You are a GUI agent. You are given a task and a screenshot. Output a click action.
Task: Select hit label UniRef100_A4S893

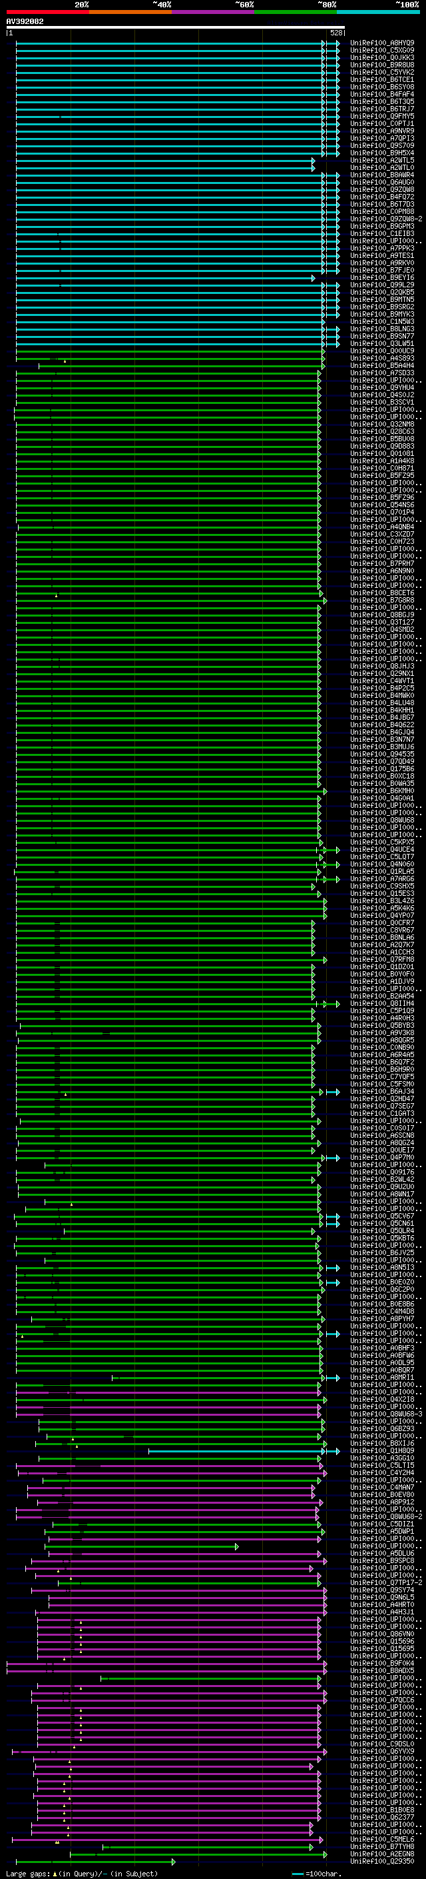(382, 358)
